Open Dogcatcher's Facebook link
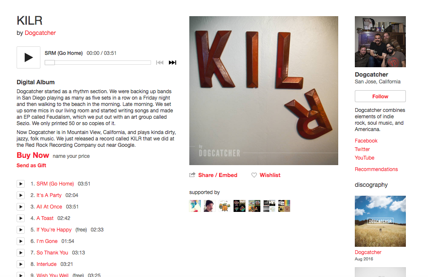Image resolution: width=428 pixels, height=277 pixels. [x=366, y=141]
